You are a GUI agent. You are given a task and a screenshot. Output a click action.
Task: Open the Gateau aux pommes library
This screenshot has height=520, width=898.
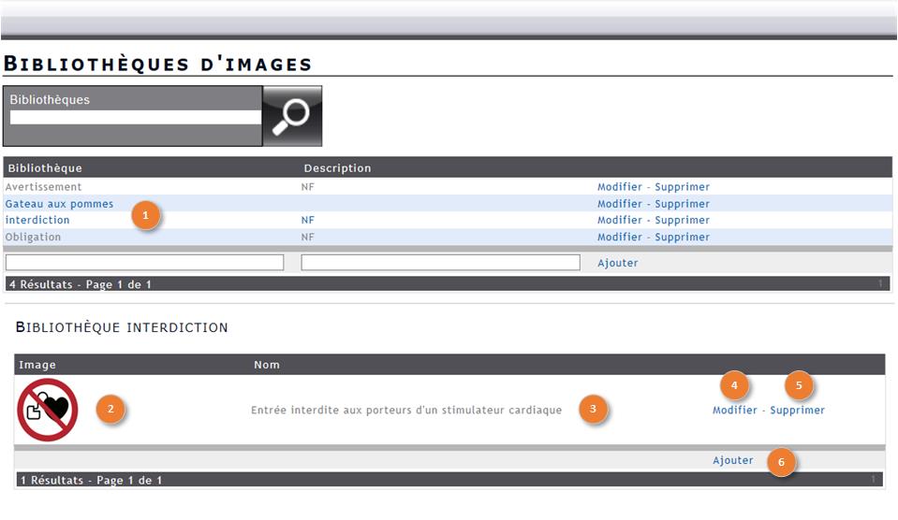tap(59, 204)
